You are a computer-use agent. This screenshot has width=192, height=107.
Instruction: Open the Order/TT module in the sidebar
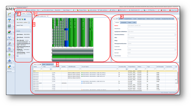9,44
